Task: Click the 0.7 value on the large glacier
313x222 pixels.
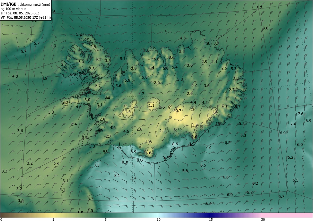Action: (x=178, y=111)
